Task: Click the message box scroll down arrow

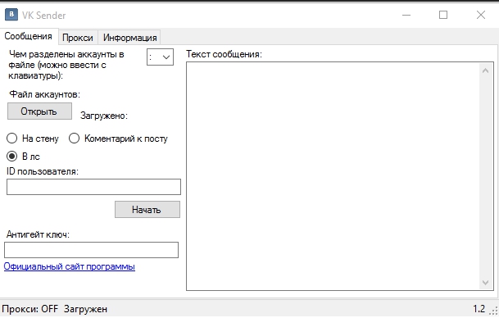Action: 485,283
